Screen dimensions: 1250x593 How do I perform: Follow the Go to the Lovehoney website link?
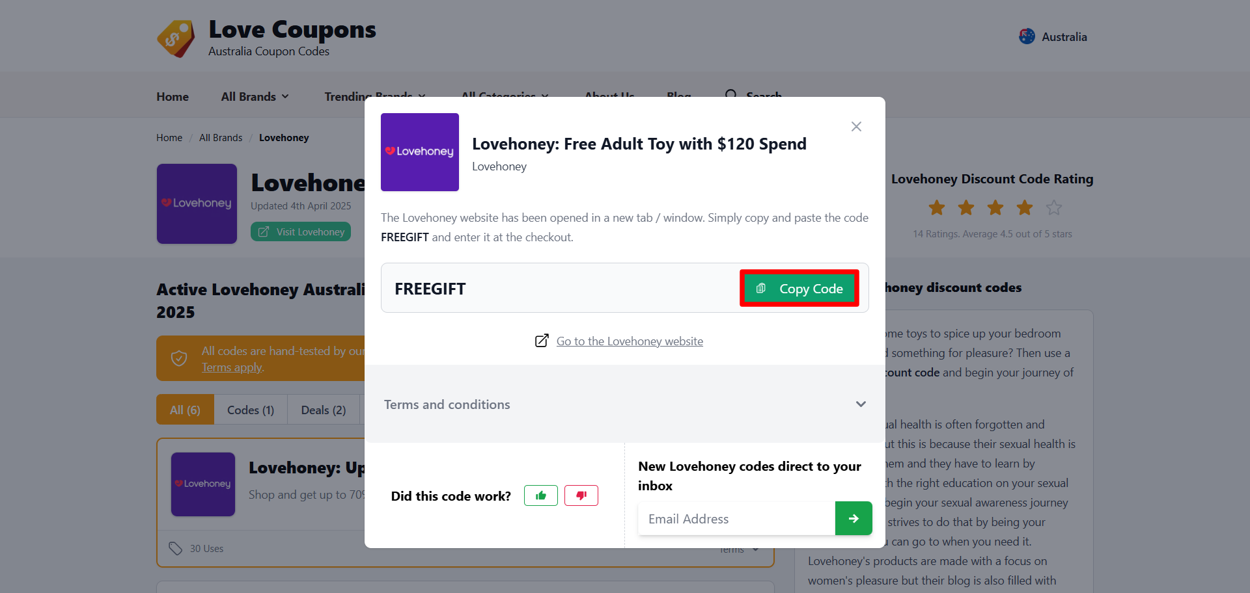(629, 340)
